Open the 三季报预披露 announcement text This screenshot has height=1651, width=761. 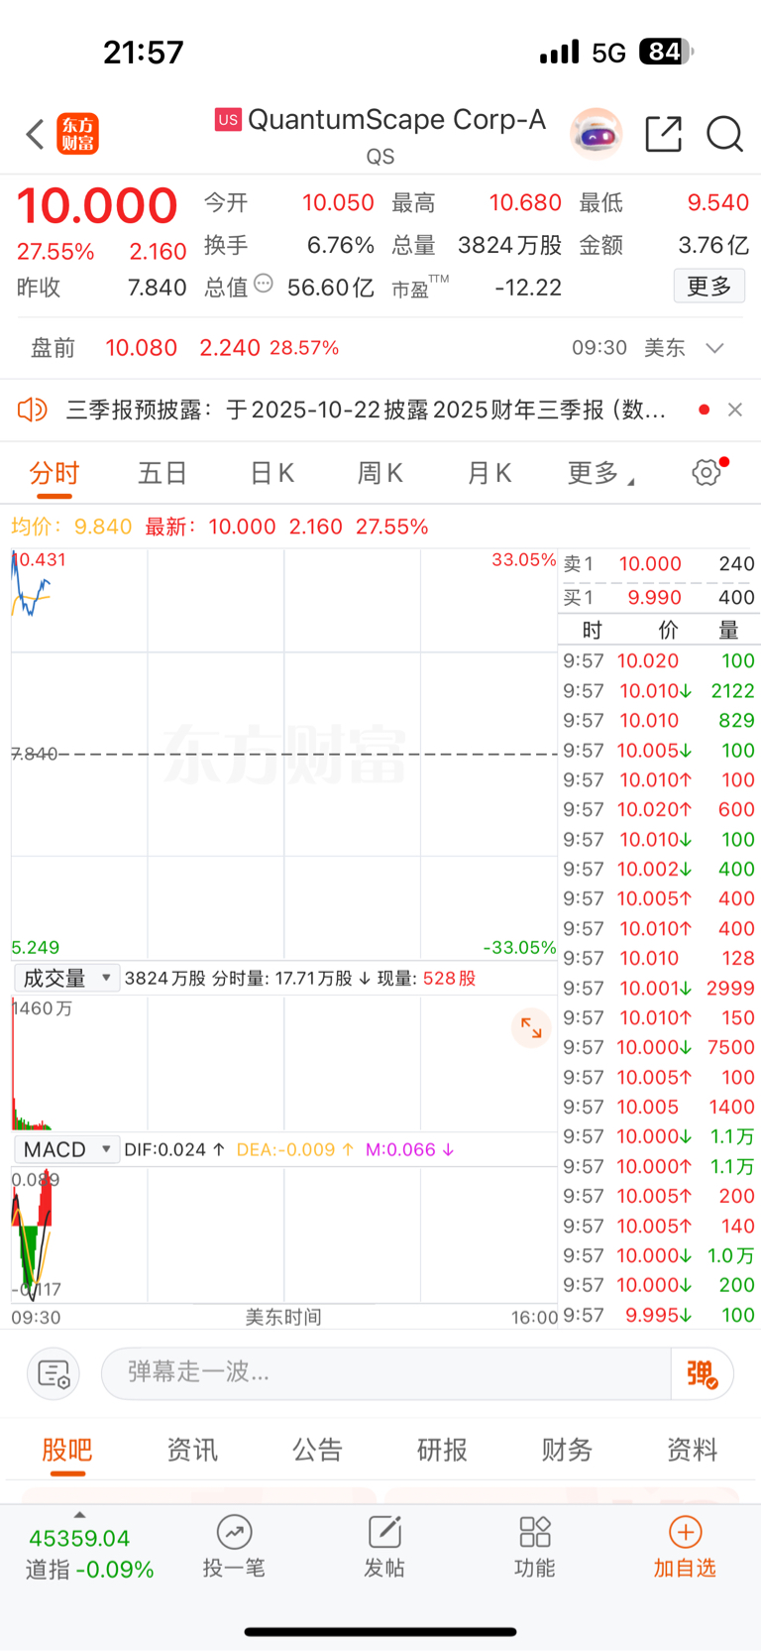pyautogui.click(x=366, y=410)
